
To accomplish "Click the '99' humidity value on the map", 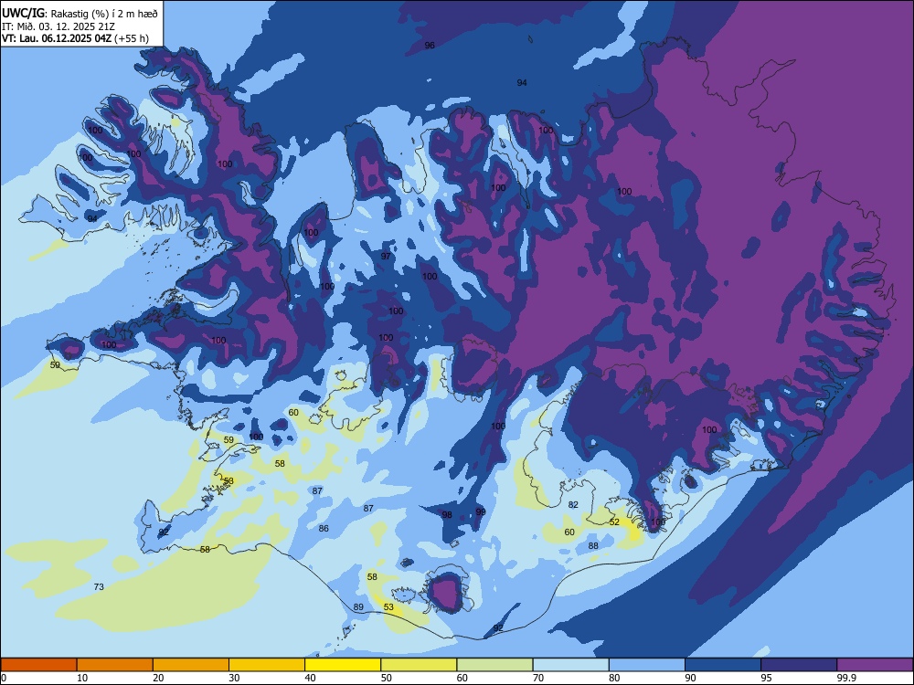I will coord(481,511).
